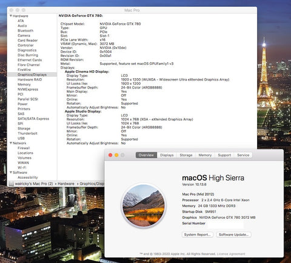Click the Mac Pro computer icon in path bar
The height and width of the screenshot is (263, 291).
[12, 184]
